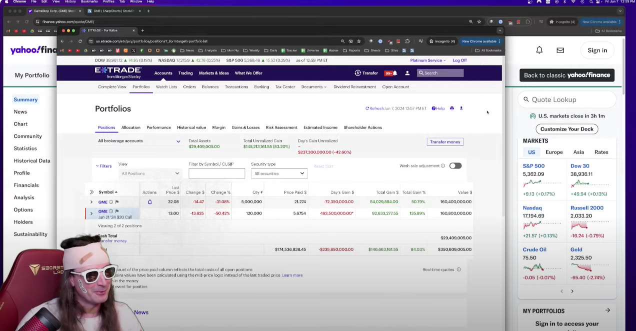636x331 pixels.
Task: Click the info icon beside Wash sale adjustment
Action: tap(443, 166)
